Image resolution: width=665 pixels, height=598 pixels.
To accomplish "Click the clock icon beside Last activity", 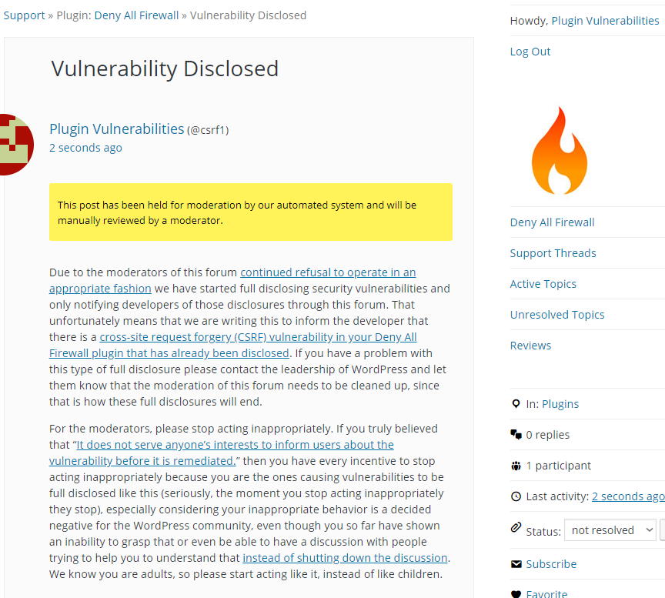I will [x=516, y=496].
